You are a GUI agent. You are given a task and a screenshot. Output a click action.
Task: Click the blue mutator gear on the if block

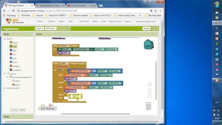click(60, 70)
